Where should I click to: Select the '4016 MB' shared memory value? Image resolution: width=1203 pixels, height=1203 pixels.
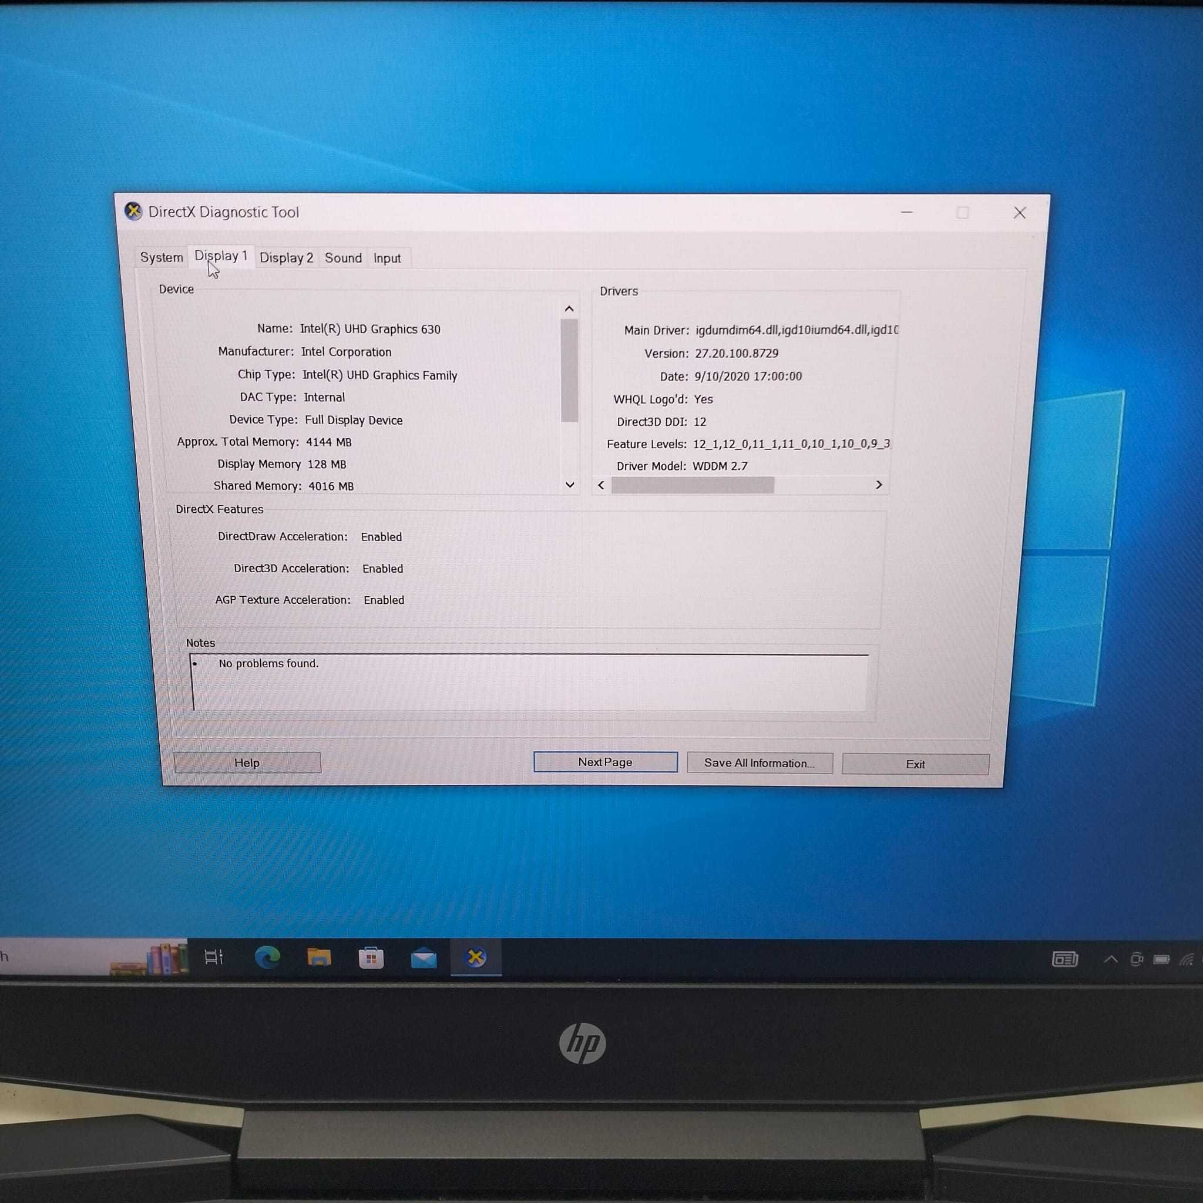pyautogui.click(x=331, y=486)
